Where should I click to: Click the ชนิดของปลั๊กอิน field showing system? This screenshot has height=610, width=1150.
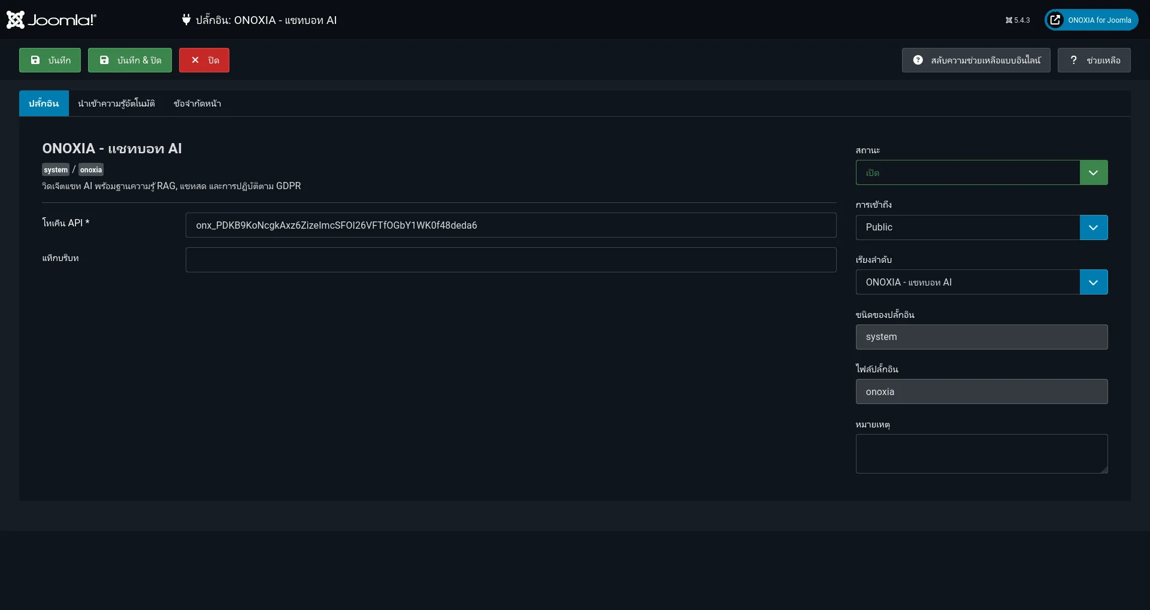(x=982, y=337)
